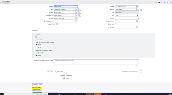Open the activity filter funnel icon
This screenshot has width=172, height=95.
[x=141, y=71]
